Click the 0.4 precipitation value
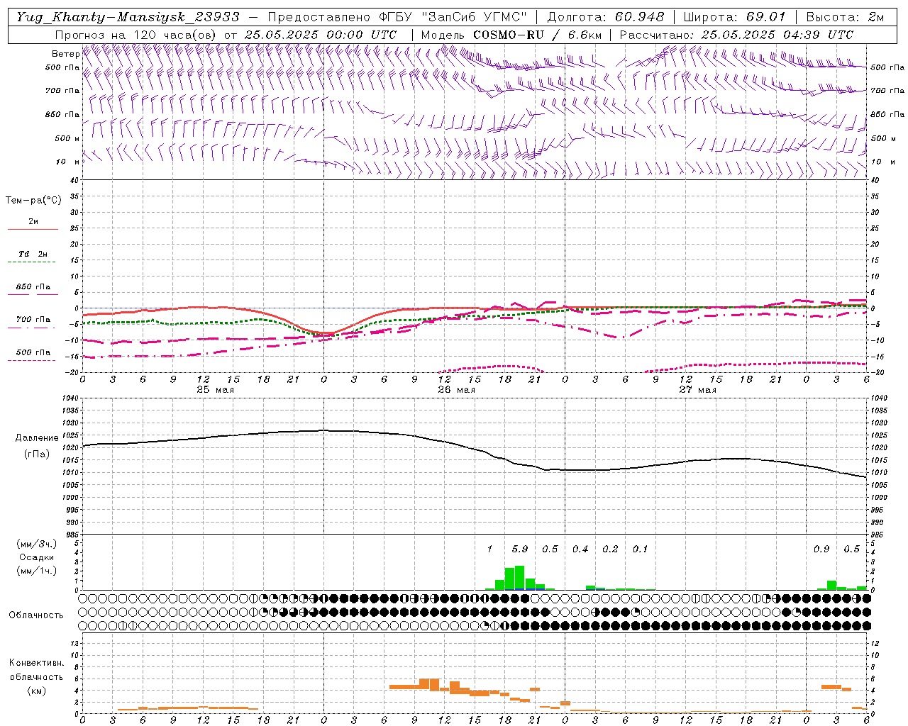This screenshot has width=908, height=726. pyautogui.click(x=580, y=549)
